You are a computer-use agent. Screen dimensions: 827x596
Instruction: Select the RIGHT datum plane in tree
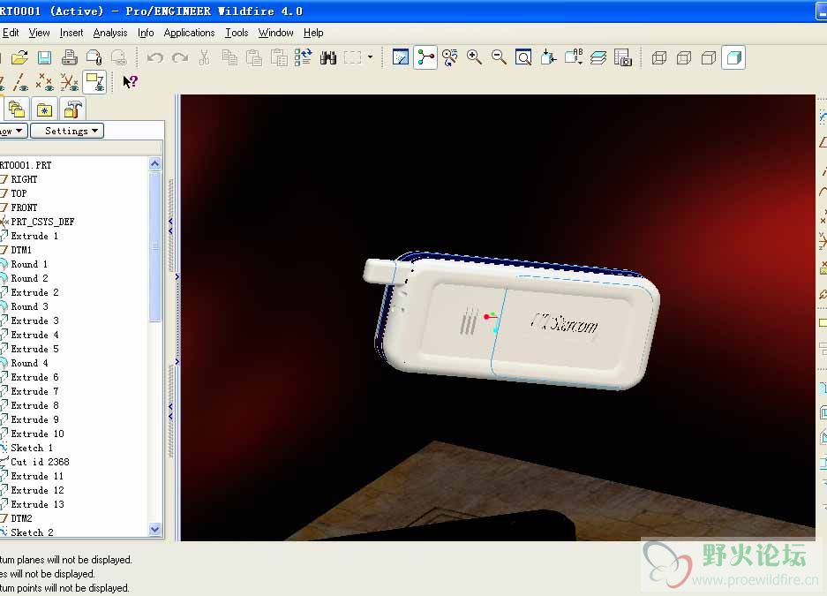click(24, 179)
